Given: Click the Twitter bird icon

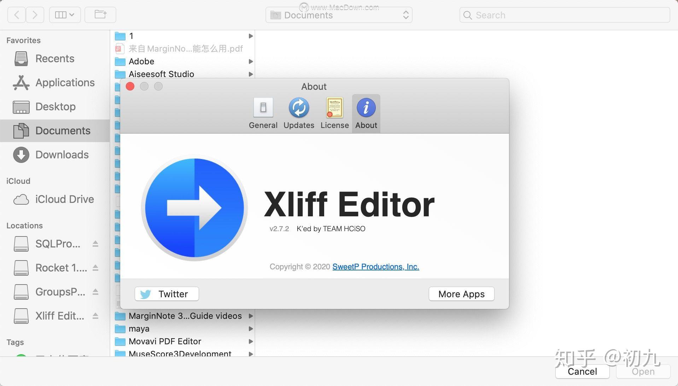Looking at the screenshot, I should click(146, 293).
